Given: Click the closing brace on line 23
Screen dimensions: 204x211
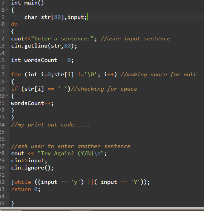Looking at the screenshot, I should pyautogui.click(x=13, y=118).
